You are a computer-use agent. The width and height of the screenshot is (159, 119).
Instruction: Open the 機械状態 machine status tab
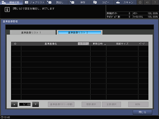click(x=11, y=2)
